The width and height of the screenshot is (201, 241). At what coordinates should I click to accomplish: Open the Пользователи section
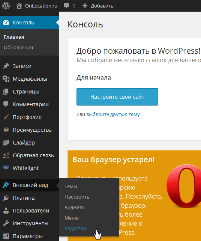[30, 211]
